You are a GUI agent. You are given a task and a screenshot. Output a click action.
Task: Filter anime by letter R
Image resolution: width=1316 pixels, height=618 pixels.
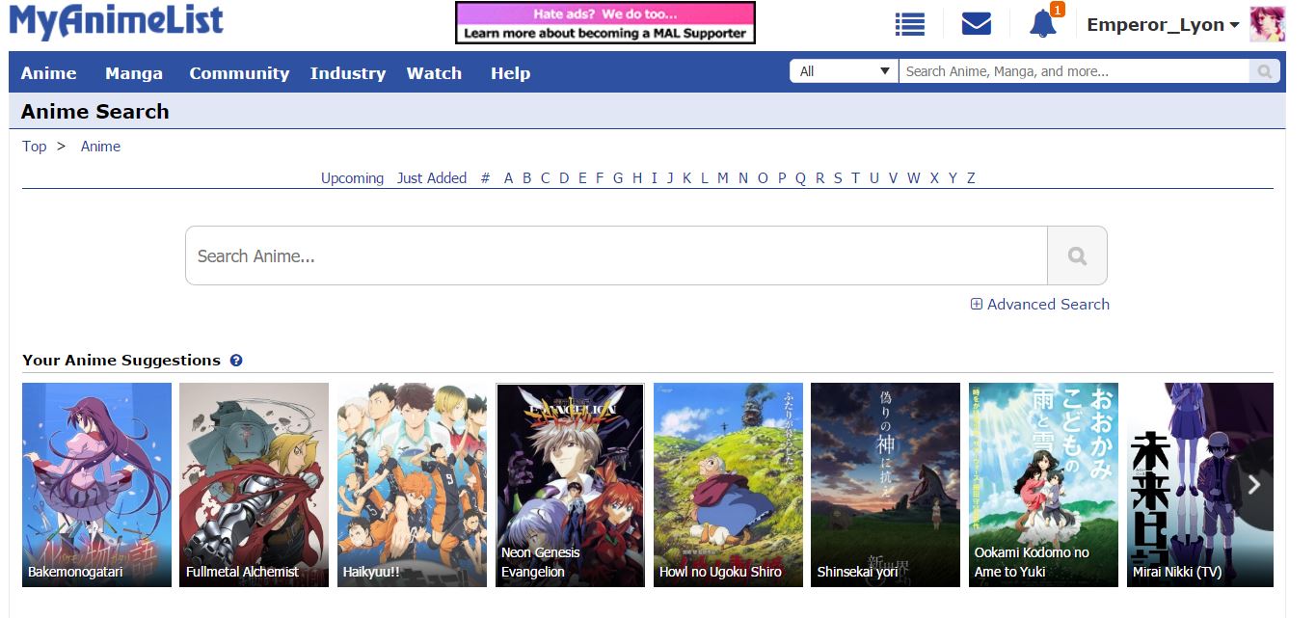click(819, 178)
